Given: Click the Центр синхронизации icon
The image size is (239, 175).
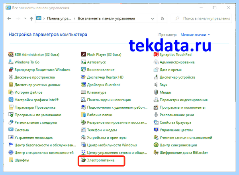Looking at the screenshot, I should point(156,145).
